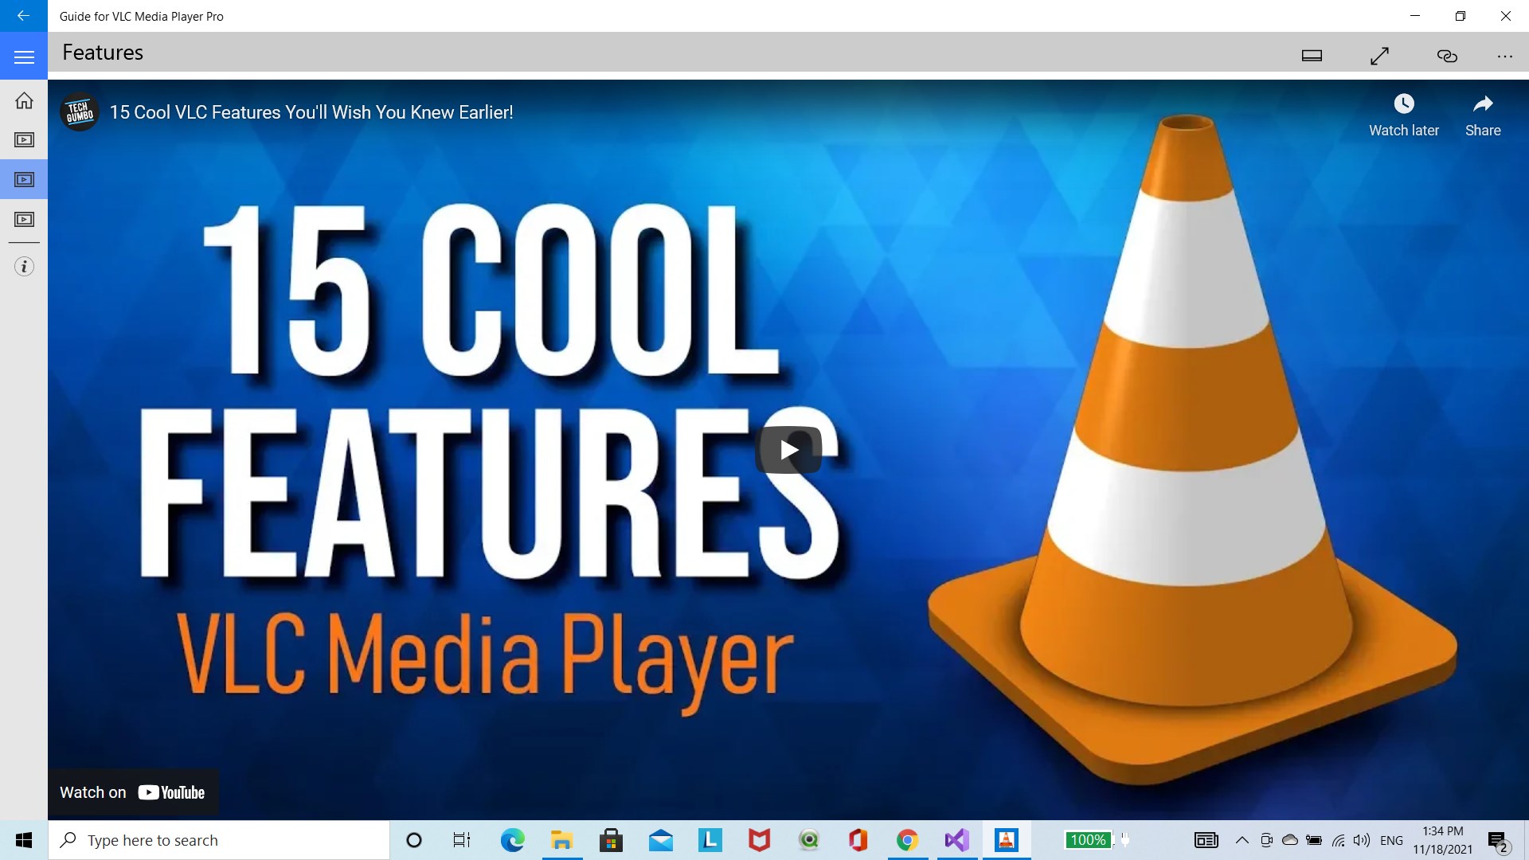Open the last video section in sidebar
Viewport: 1529px width, 860px height.
click(24, 220)
